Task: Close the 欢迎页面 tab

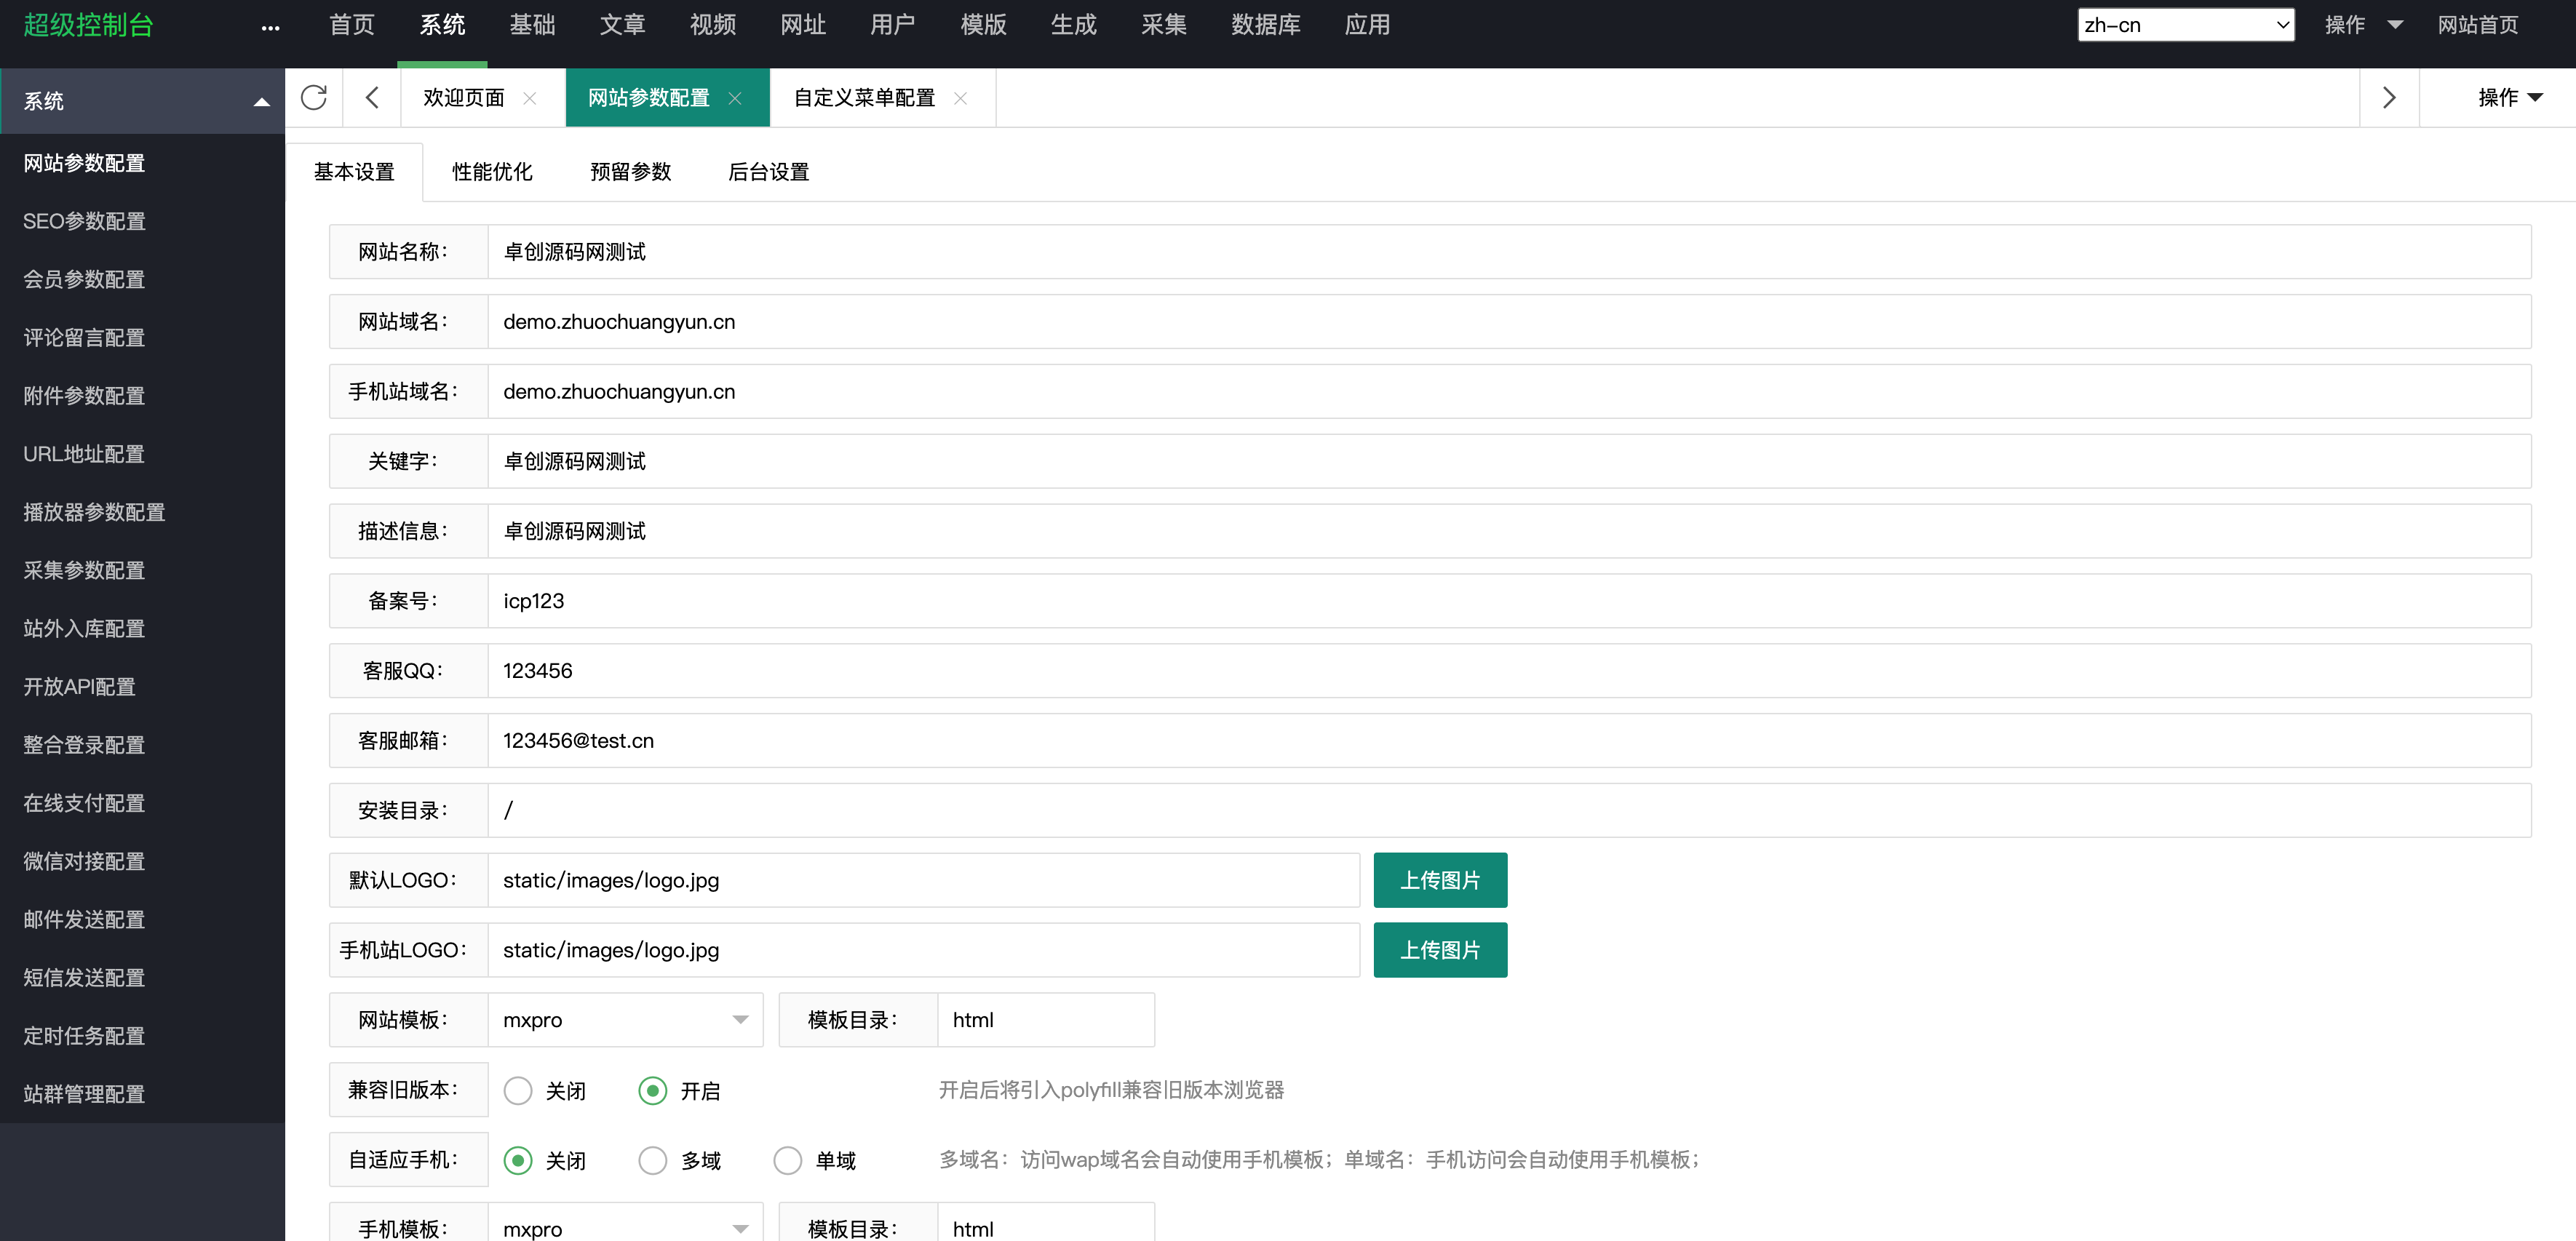Action: (x=530, y=98)
